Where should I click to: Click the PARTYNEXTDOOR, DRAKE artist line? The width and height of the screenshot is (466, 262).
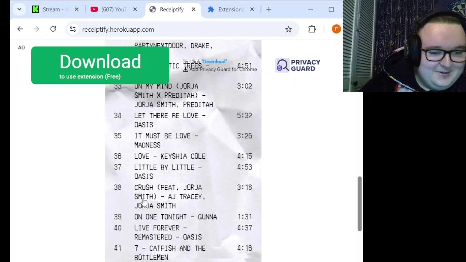click(x=173, y=46)
